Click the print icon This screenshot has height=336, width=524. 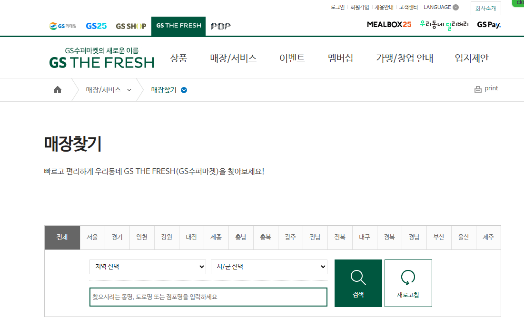pyautogui.click(x=478, y=88)
